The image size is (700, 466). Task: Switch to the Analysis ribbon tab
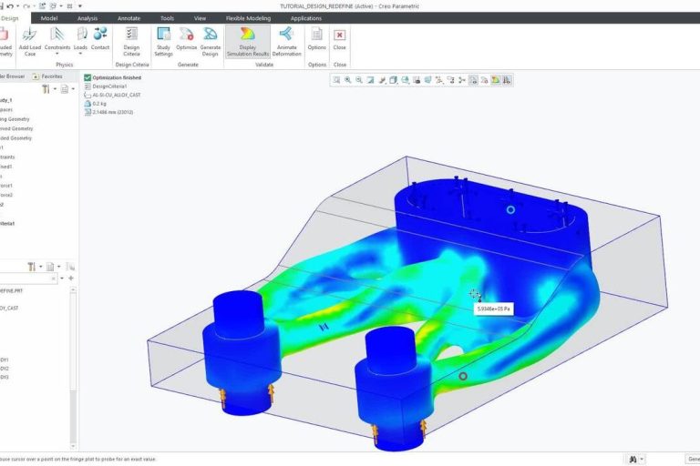pos(87,17)
